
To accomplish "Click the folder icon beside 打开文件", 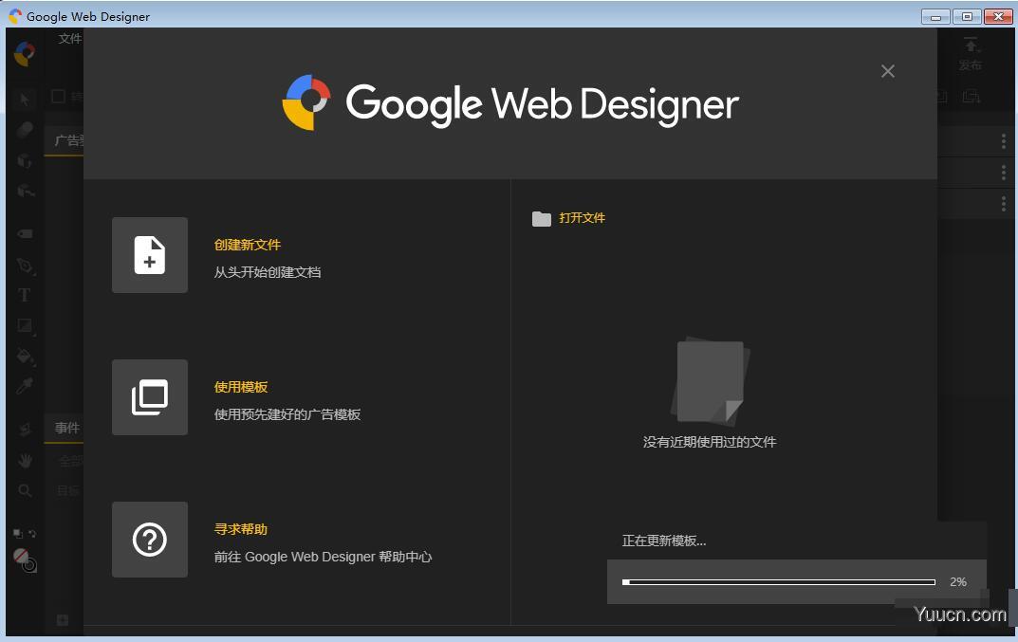I will tap(542, 219).
